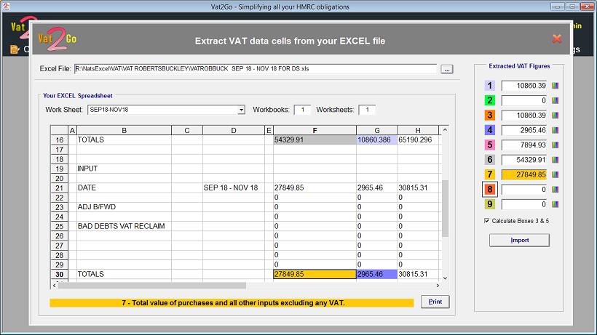
Task: Select column H header in spreadsheet
Action: point(418,130)
